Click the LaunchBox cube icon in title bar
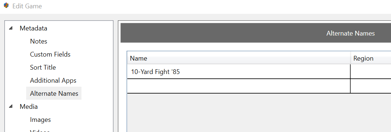The width and height of the screenshot is (391, 132). coord(6,5)
